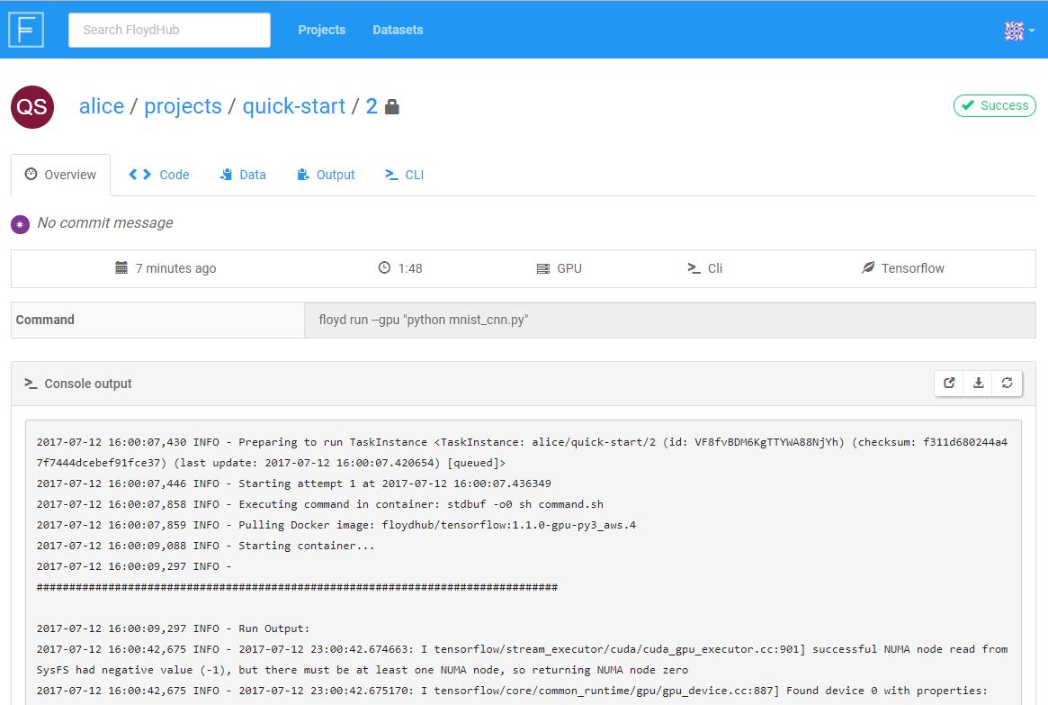Viewport: 1048px width, 705px height.
Task: Open Projects in the top navigation
Action: (x=321, y=30)
